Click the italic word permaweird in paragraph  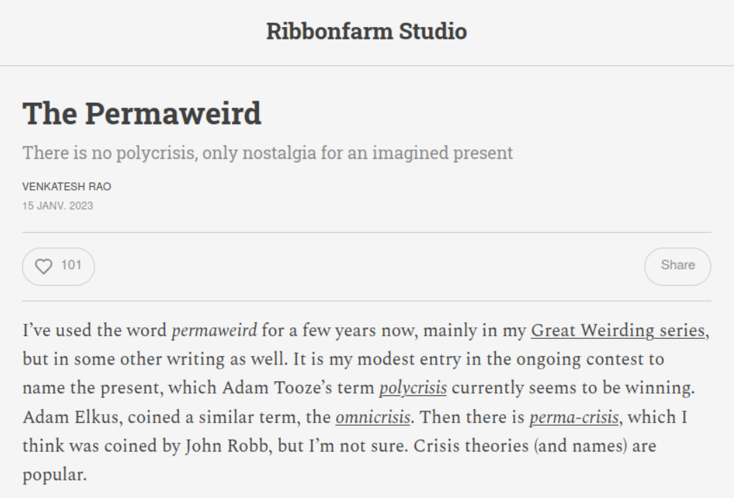(x=214, y=331)
